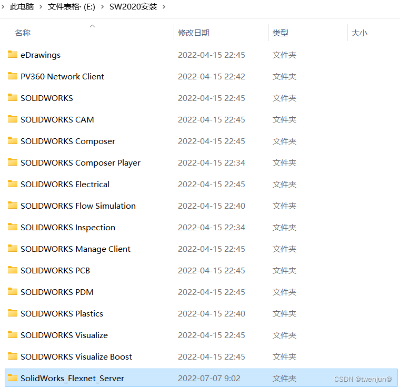Select the SOLIDWORKS CAM folder name
The height and width of the screenshot is (388, 400).
click(x=57, y=120)
